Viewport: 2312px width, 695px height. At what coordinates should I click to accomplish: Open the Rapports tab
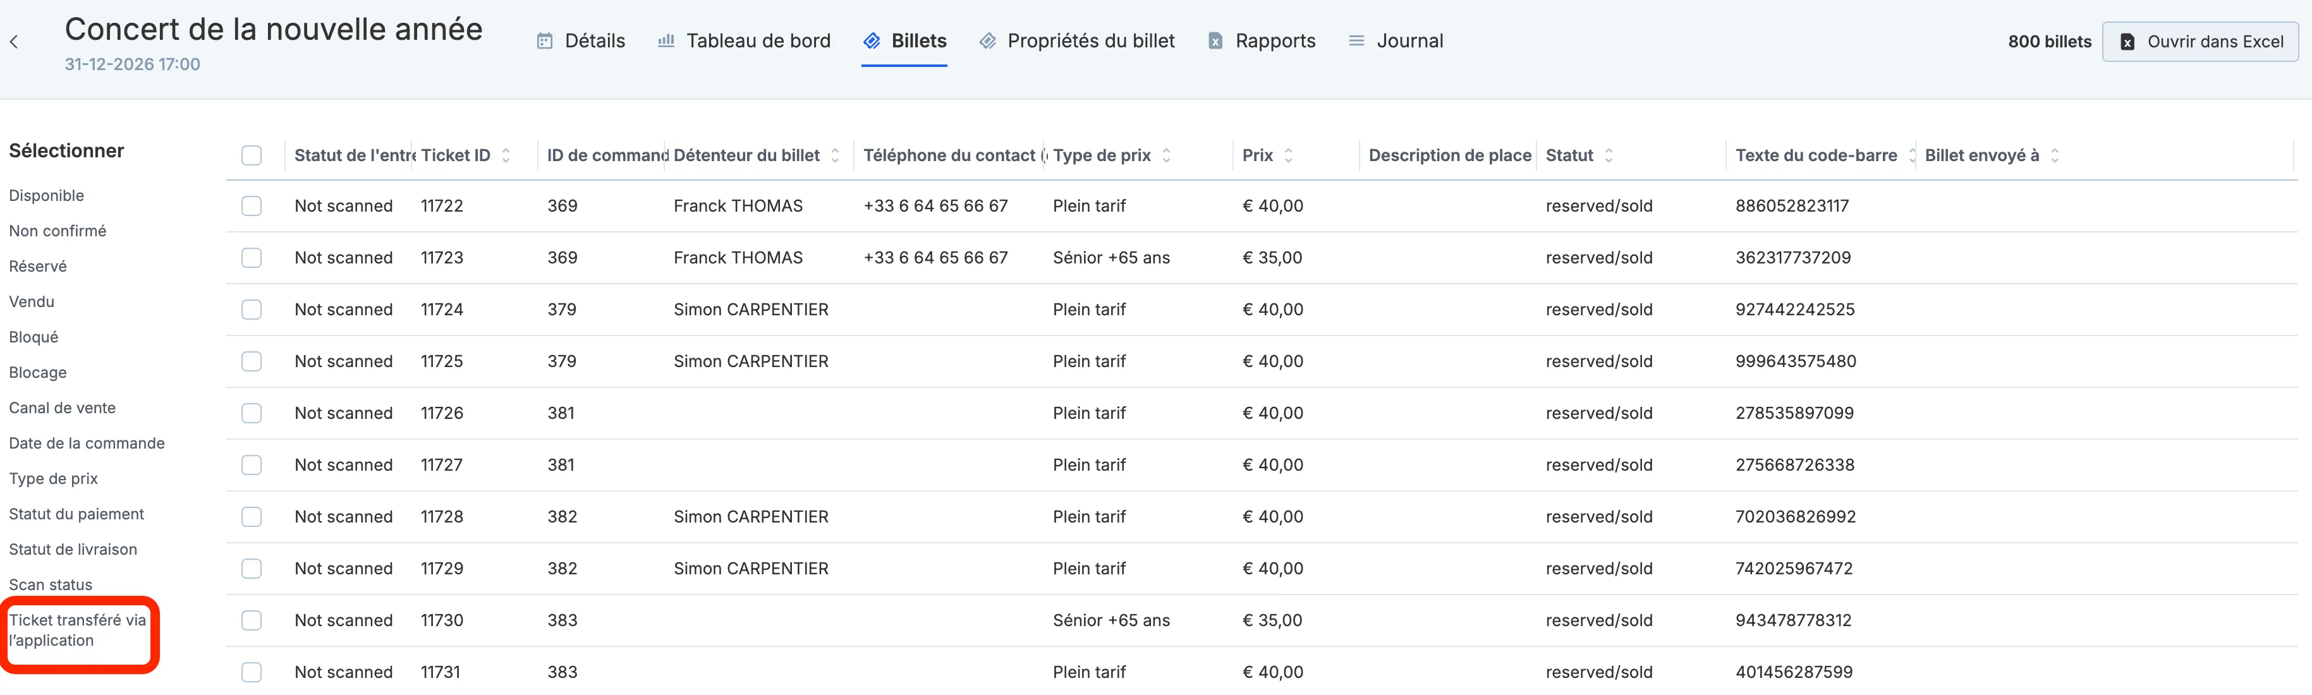coord(1261,41)
